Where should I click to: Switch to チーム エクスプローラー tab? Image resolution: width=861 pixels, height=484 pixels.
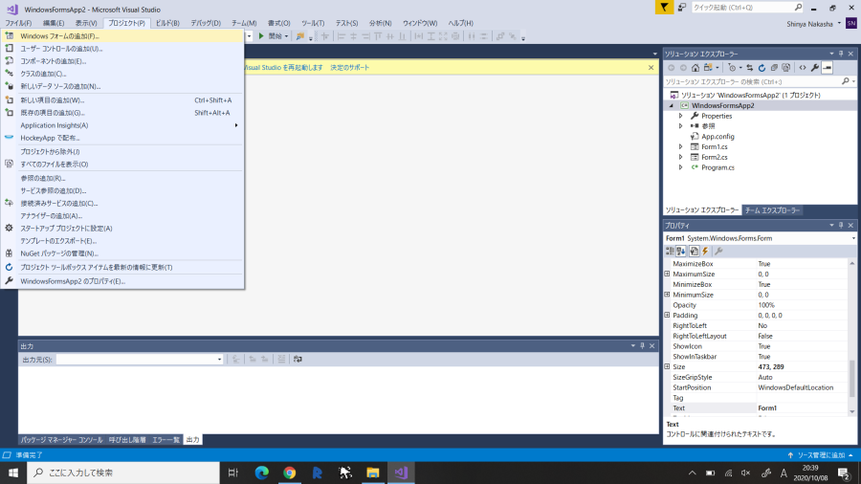point(772,210)
